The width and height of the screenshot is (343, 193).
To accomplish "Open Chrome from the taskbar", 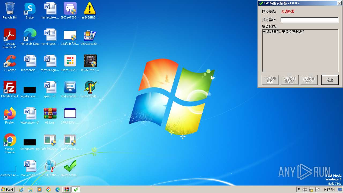I will (49, 190).
